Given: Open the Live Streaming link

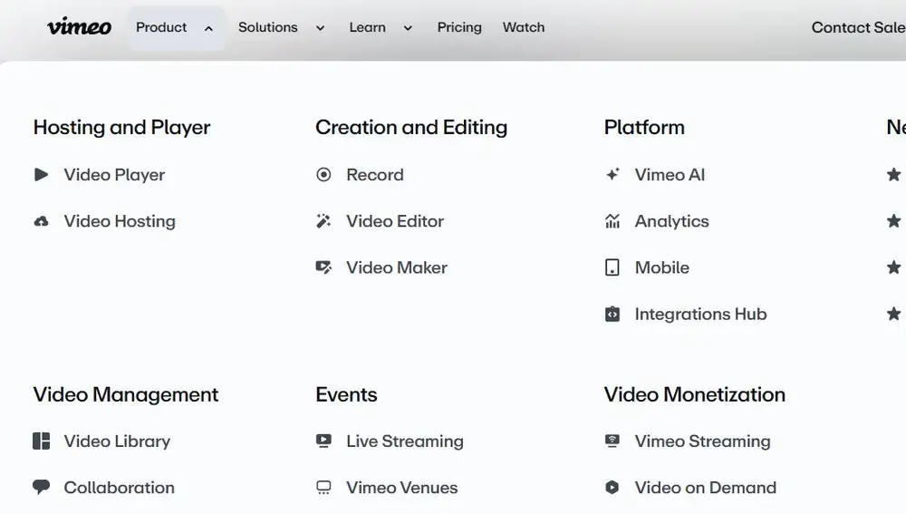Looking at the screenshot, I should 405,441.
